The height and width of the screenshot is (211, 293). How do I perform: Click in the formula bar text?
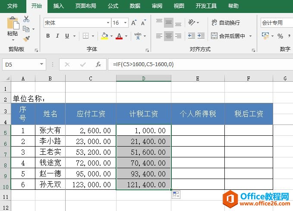click(x=194, y=64)
